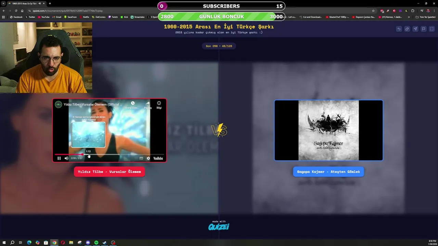Open the Gmail bookmark
The image size is (438, 246).
pyautogui.click(x=57, y=17)
